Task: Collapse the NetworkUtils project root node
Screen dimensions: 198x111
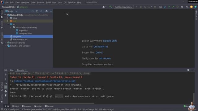Action: click(x=5, y=15)
